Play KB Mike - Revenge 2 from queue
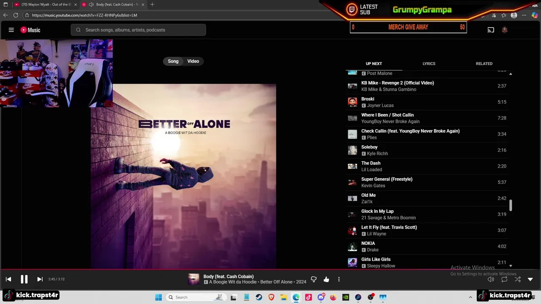This screenshot has width=541, height=304. (x=427, y=86)
